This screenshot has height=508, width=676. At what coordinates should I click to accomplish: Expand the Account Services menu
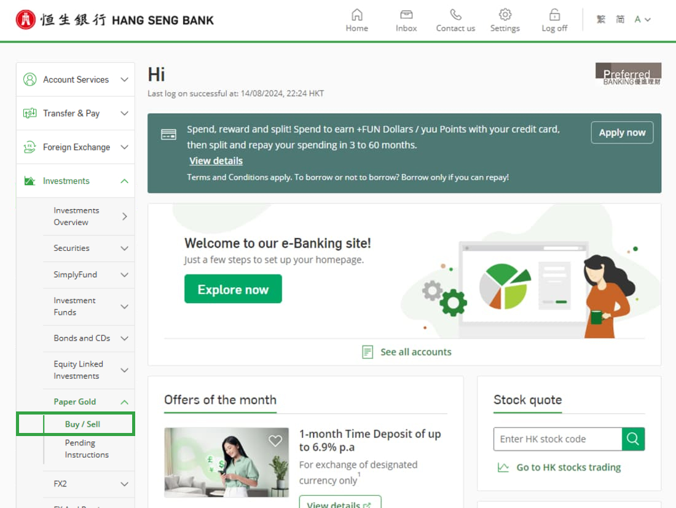(x=76, y=79)
